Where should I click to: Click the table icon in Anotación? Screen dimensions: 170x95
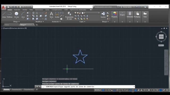tap(61, 19)
